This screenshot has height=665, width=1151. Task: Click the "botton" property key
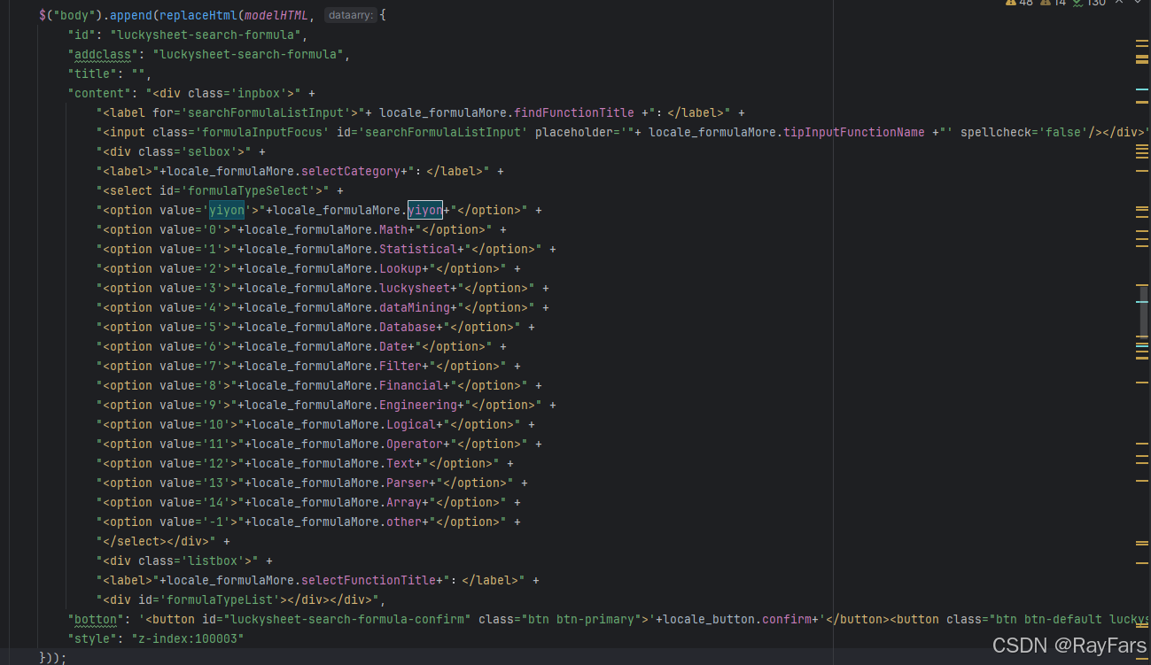point(97,619)
